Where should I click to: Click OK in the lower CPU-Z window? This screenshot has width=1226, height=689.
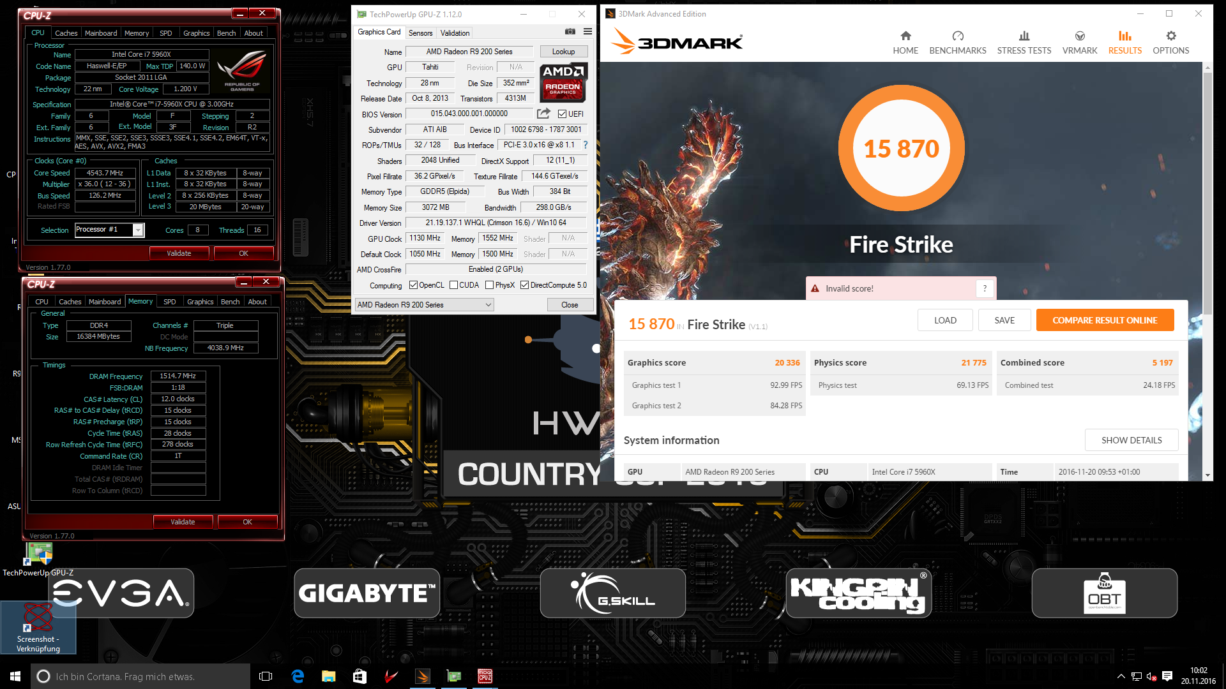(247, 522)
